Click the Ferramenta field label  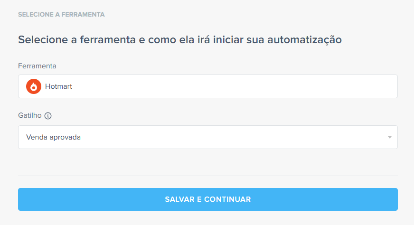37,66
